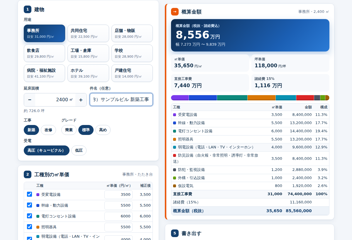352x240 pixels.
Task: Select the 病院・福祉施設 card
Action: point(44,73)
